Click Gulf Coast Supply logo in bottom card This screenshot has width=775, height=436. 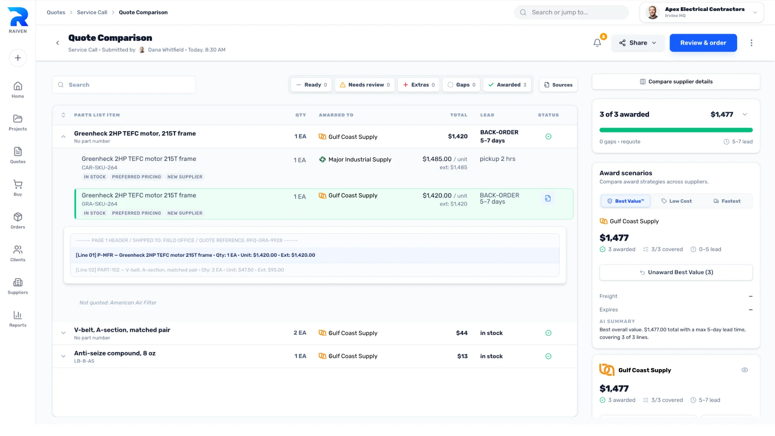click(x=607, y=370)
